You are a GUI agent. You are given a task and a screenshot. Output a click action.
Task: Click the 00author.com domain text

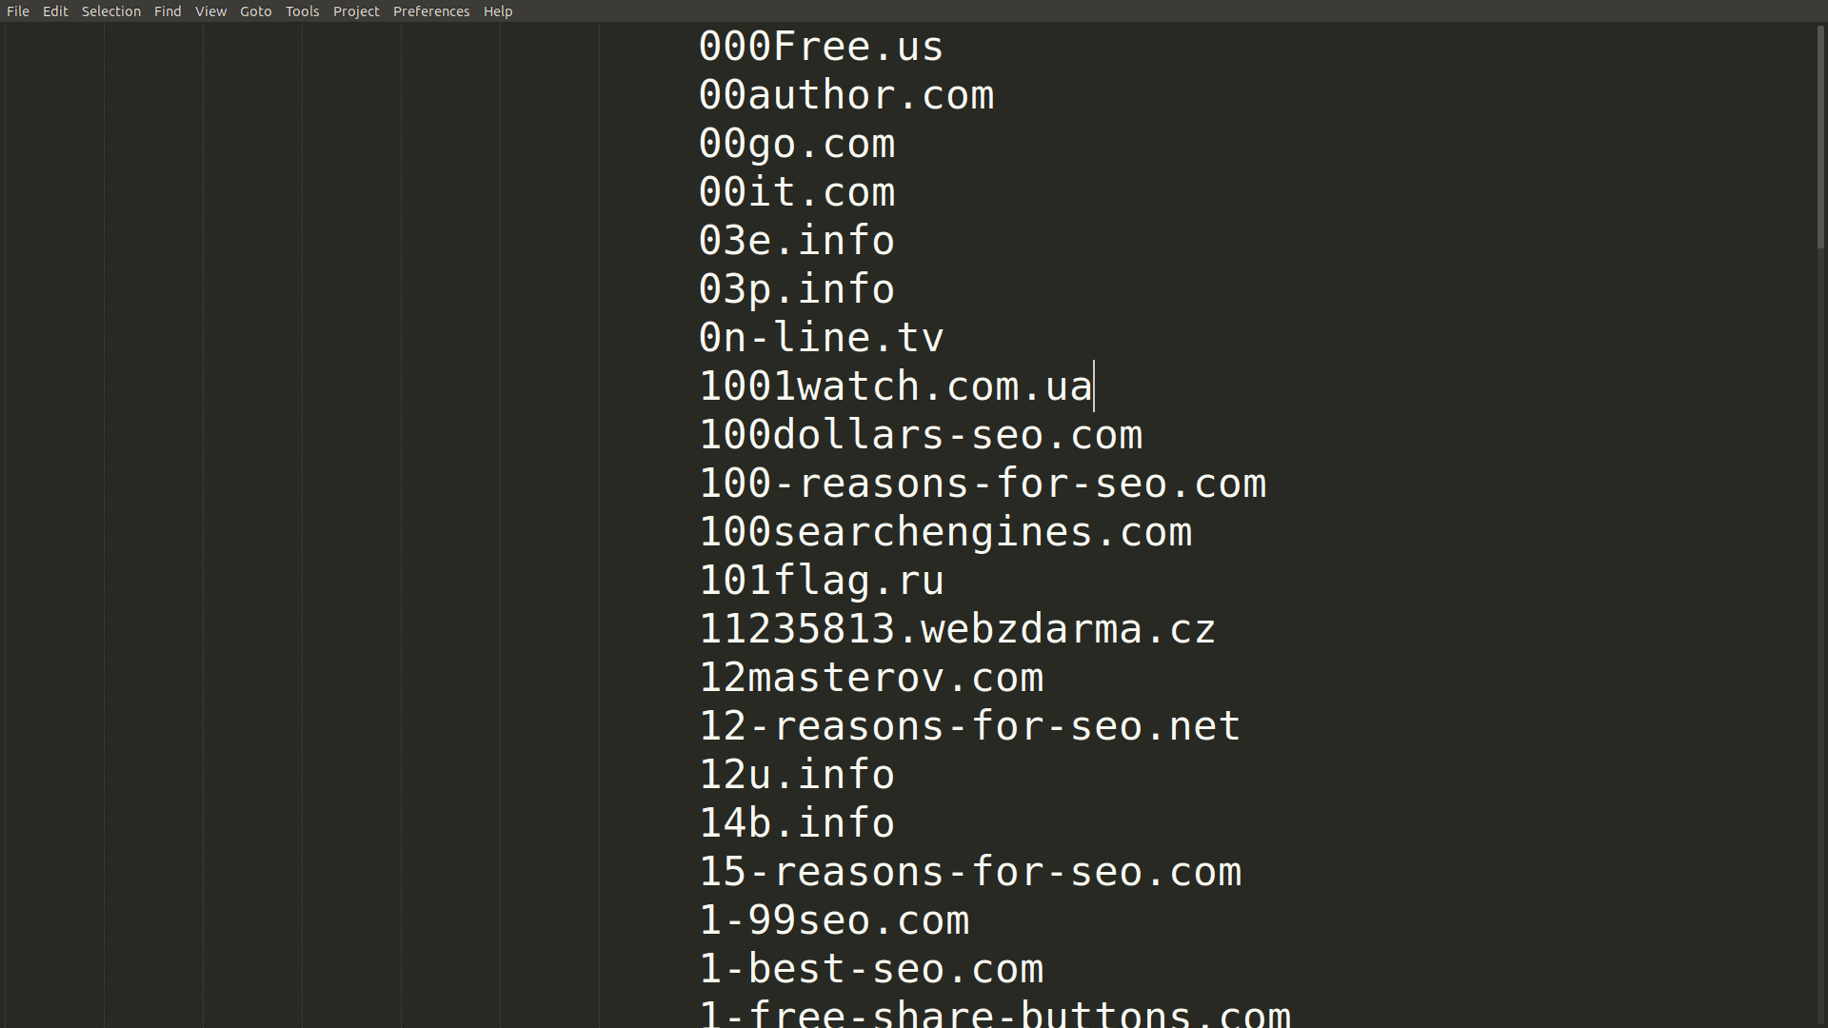(x=846, y=94)
